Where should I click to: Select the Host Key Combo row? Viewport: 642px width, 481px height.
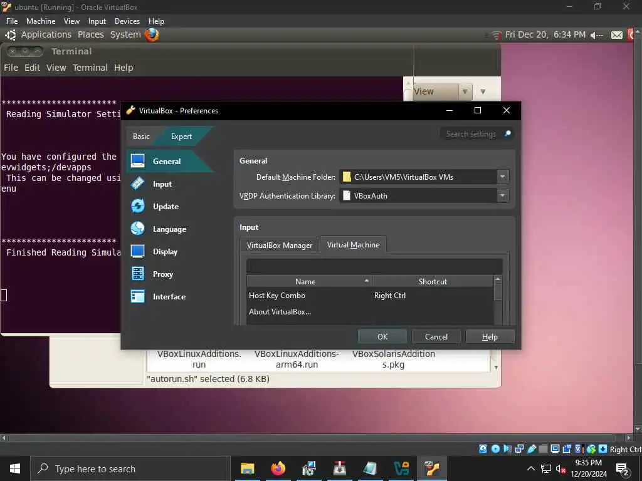[x=370, y=296]
